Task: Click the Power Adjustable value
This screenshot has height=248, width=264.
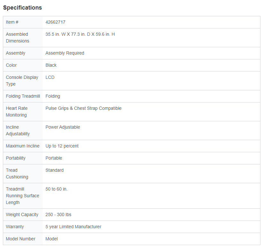Action: (63, 127)
